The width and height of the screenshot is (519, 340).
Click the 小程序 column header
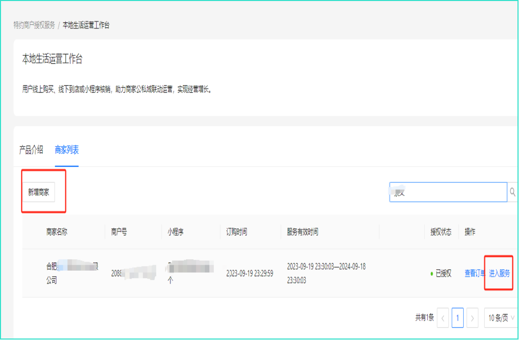pyautogui.click(x=175, y=232)
